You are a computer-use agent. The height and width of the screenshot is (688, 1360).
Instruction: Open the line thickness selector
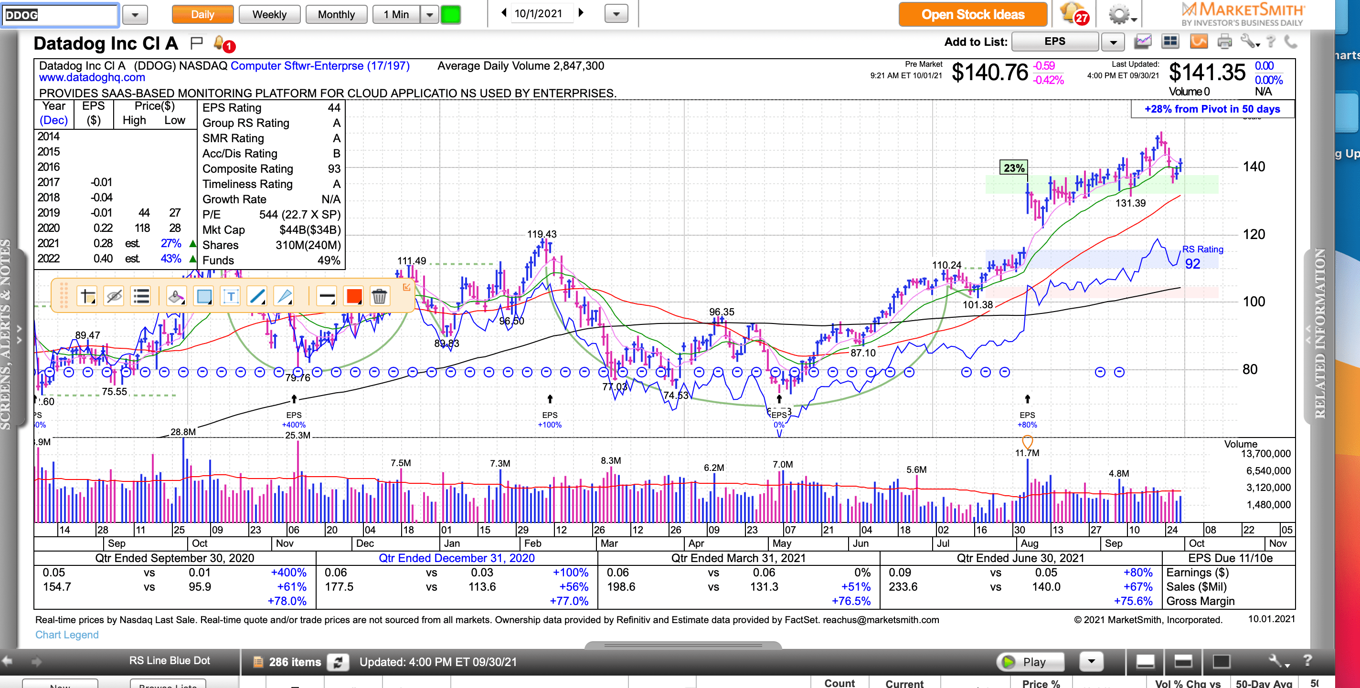click(x=327, y=296)
